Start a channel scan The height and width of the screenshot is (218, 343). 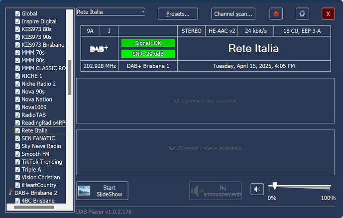233,14
